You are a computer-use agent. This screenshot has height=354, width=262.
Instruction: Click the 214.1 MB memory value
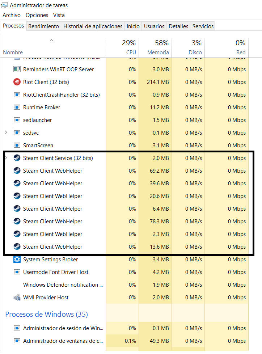coord(158,82)
